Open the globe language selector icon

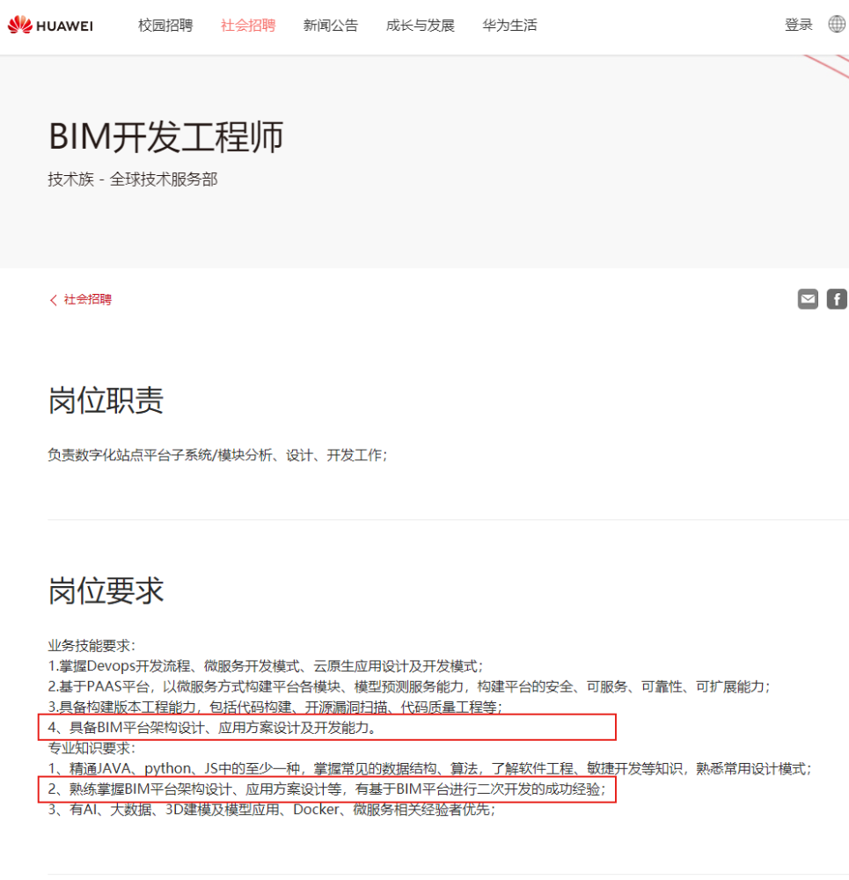(x=836, y=24)
